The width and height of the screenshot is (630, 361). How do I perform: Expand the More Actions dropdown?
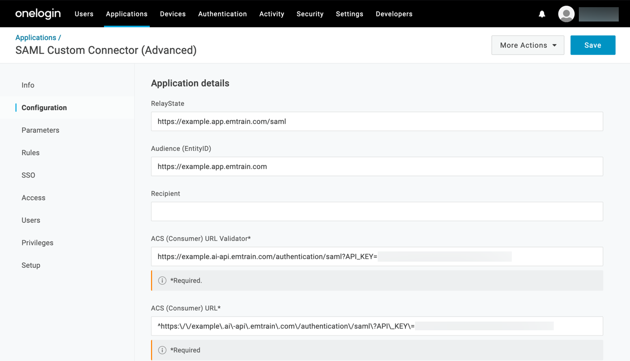click(528, 45)
